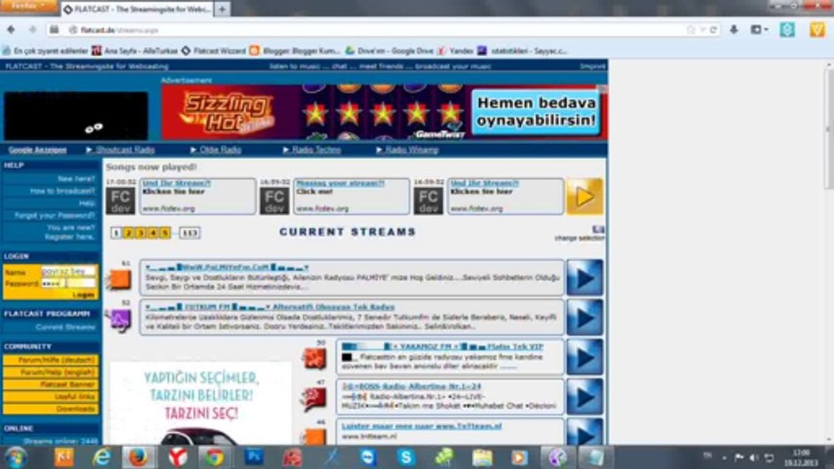Open the Blogger bookmark
834x469 pixels.
[x=296, y=50]
